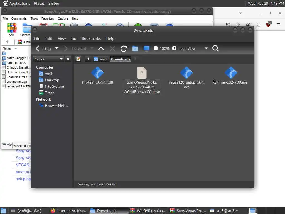Open the Bookmarks menu
Screen dimensions: 285x214
point(91,38)
